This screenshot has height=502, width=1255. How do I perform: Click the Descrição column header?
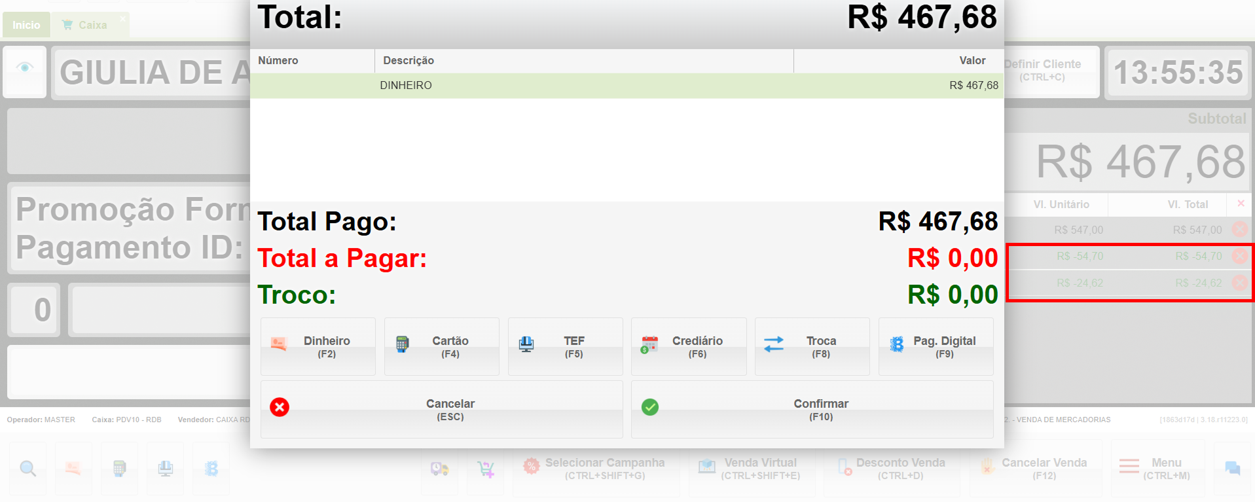point(583,61)
